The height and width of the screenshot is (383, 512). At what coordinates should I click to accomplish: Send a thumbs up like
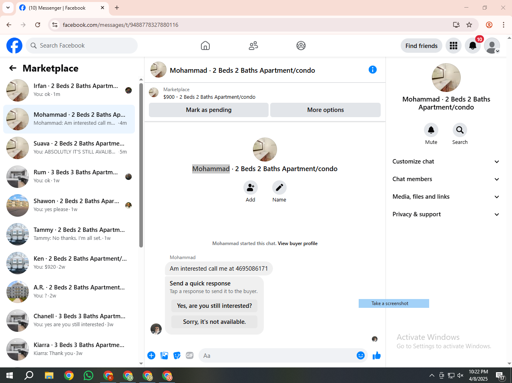[x=377, y=355]
